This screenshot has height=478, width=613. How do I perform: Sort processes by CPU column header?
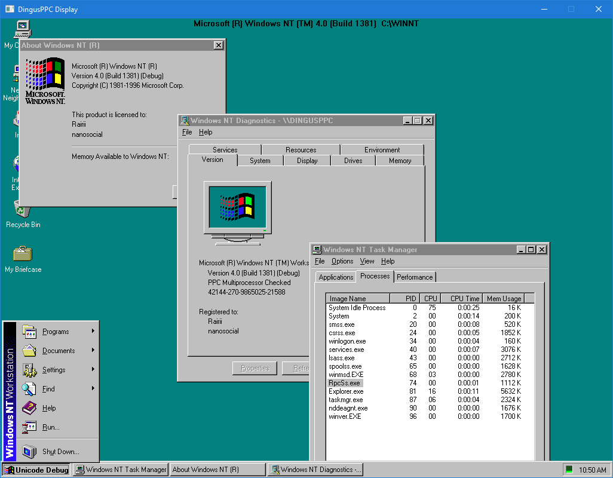pos(430,298)
